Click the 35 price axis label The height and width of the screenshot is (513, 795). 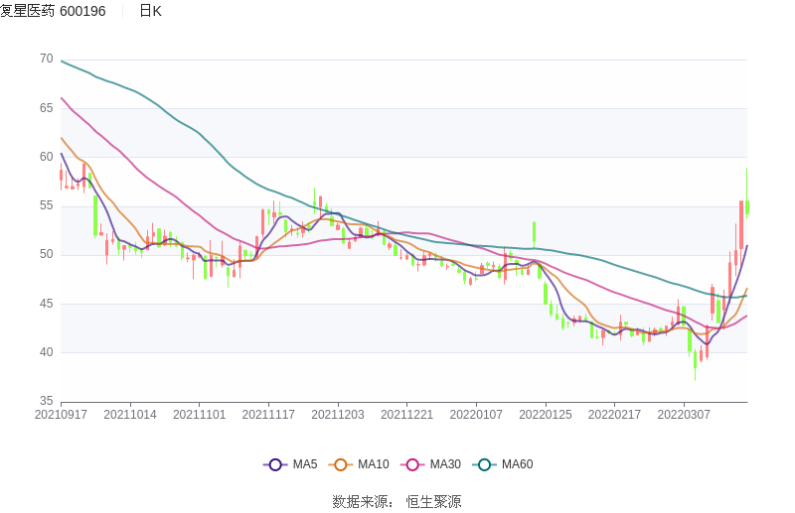(46, 401)
